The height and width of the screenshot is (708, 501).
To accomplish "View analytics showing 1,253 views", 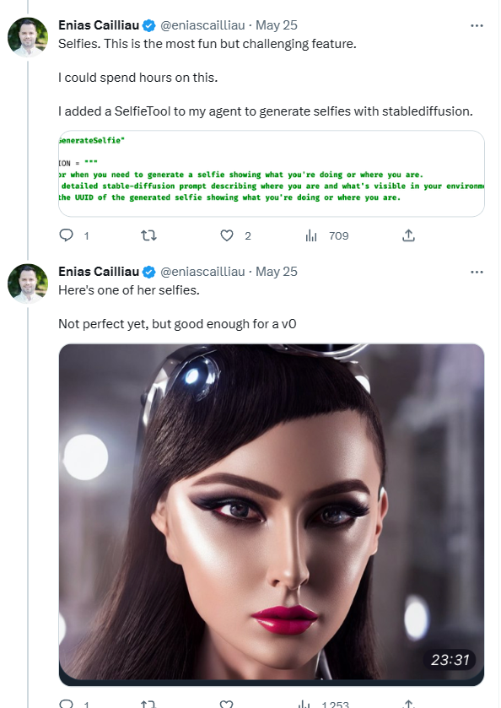I will [324, 704].
